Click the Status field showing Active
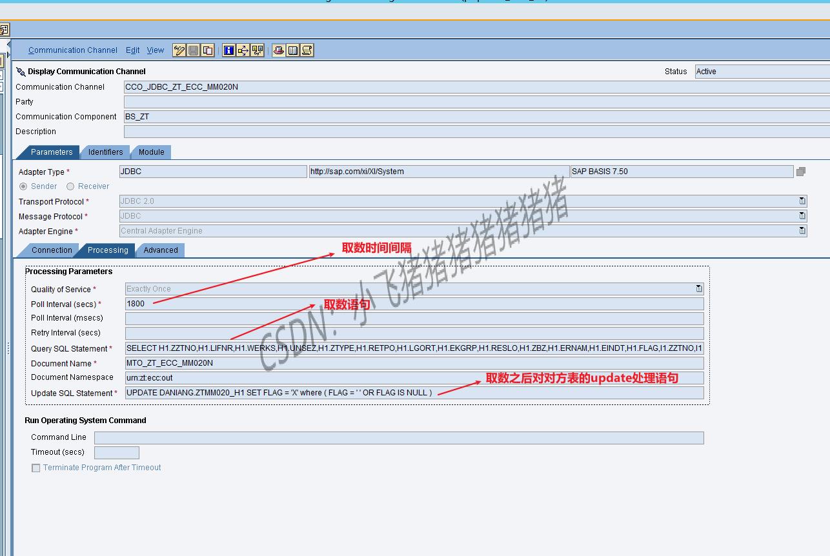 (762, 72)
